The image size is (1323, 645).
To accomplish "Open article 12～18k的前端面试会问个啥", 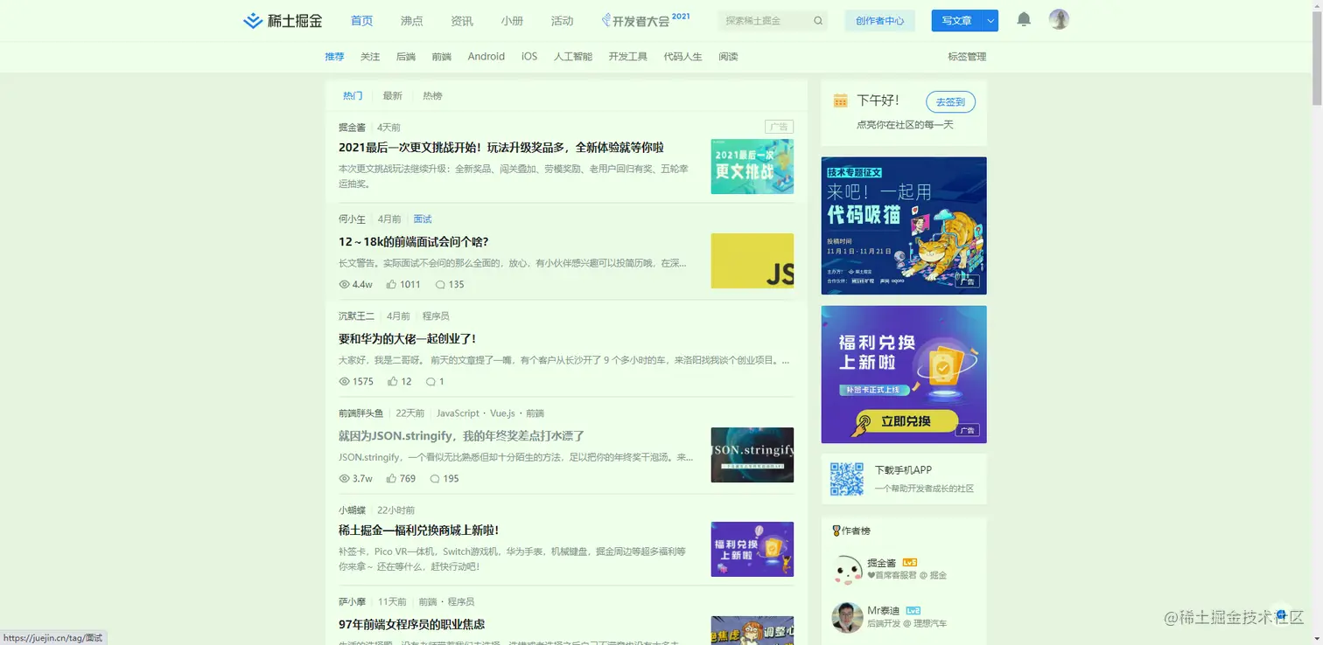I will tap(414, 242).
